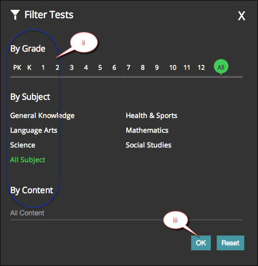Screen dimensions: 258x266
Task: Open the All Content dropdown field
Action: tap(126, 213)
